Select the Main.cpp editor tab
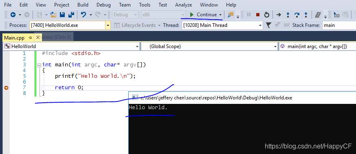 [14, 37]
